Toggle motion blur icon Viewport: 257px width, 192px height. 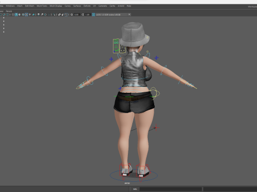42,14
